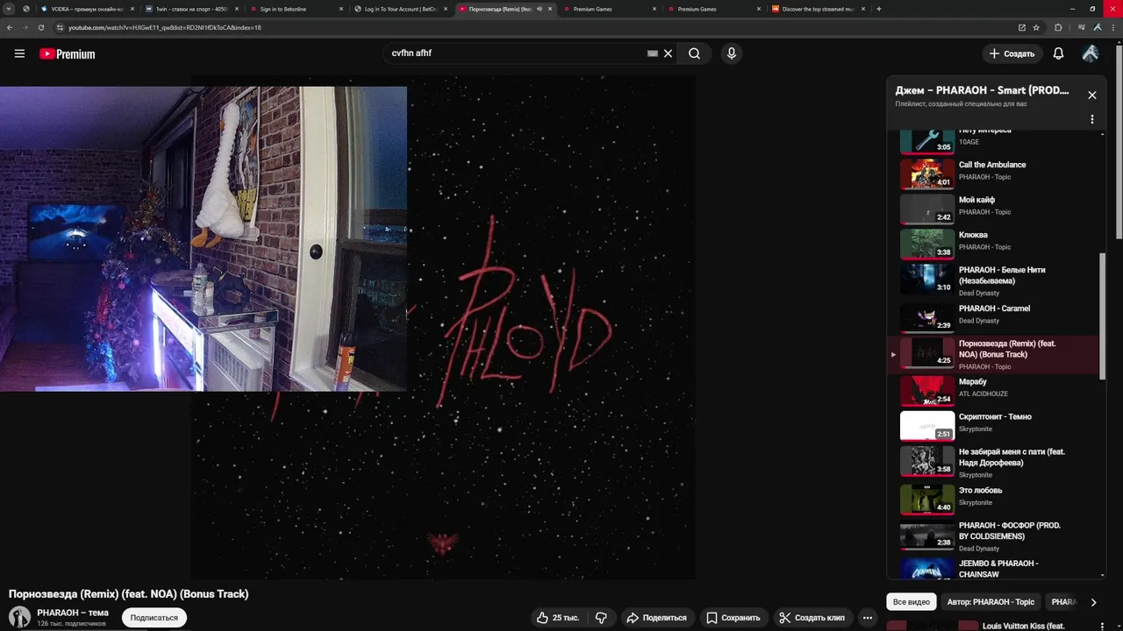
Task: Click the PHLOYD video player area
Action: click(443, 327)
